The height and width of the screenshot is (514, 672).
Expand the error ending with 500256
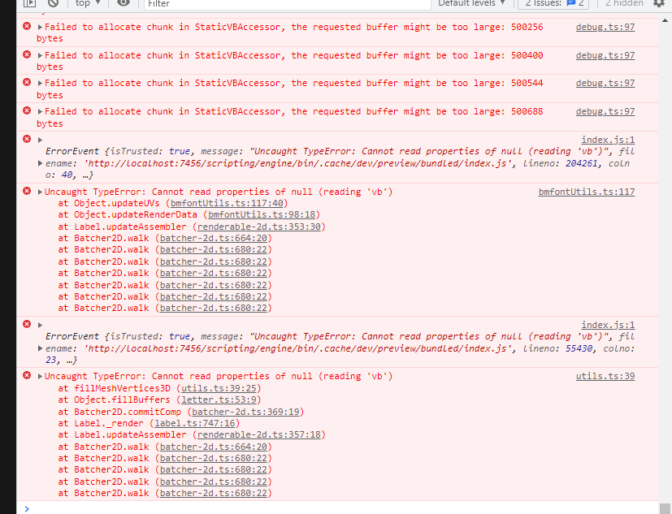pyautogui.click(x=40, y=27)
